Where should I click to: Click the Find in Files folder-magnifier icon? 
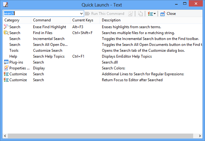[x=6, y=33]
